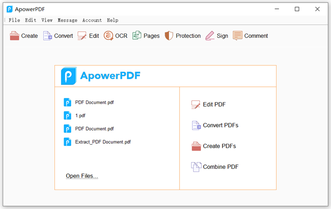
Task: Open the Account menu
Action: coord(92,20)
